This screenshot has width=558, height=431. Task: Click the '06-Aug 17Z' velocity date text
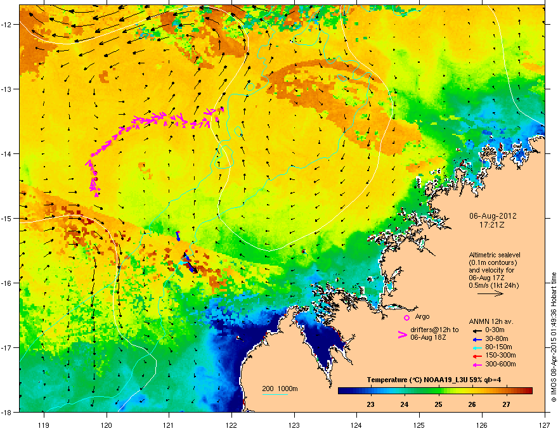(486, 278)
